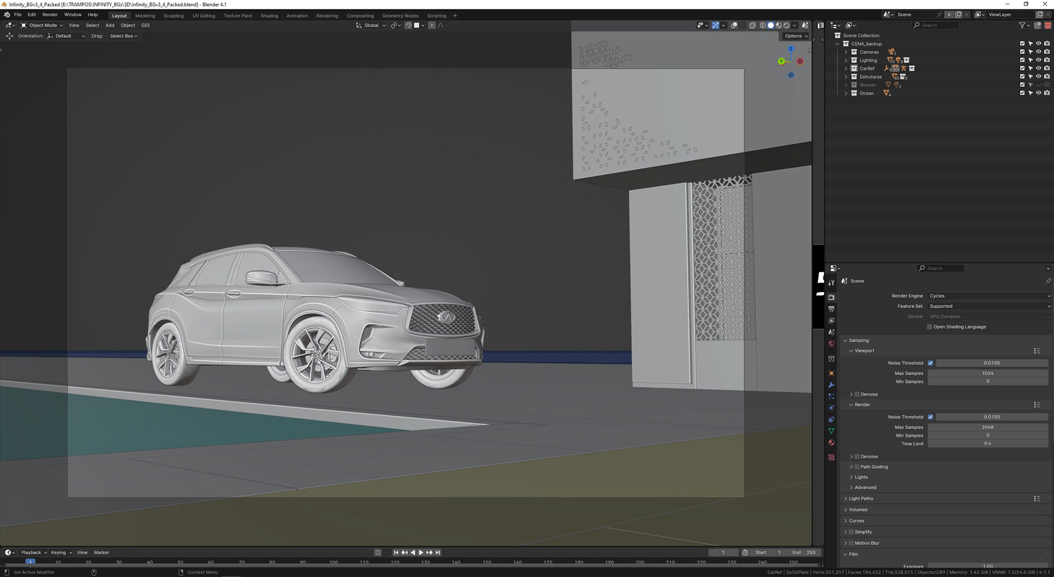The width and height of the screenshot is (1054, 577).
Task: Expand the Light Paths panel
Action: [x=860, y=499]
